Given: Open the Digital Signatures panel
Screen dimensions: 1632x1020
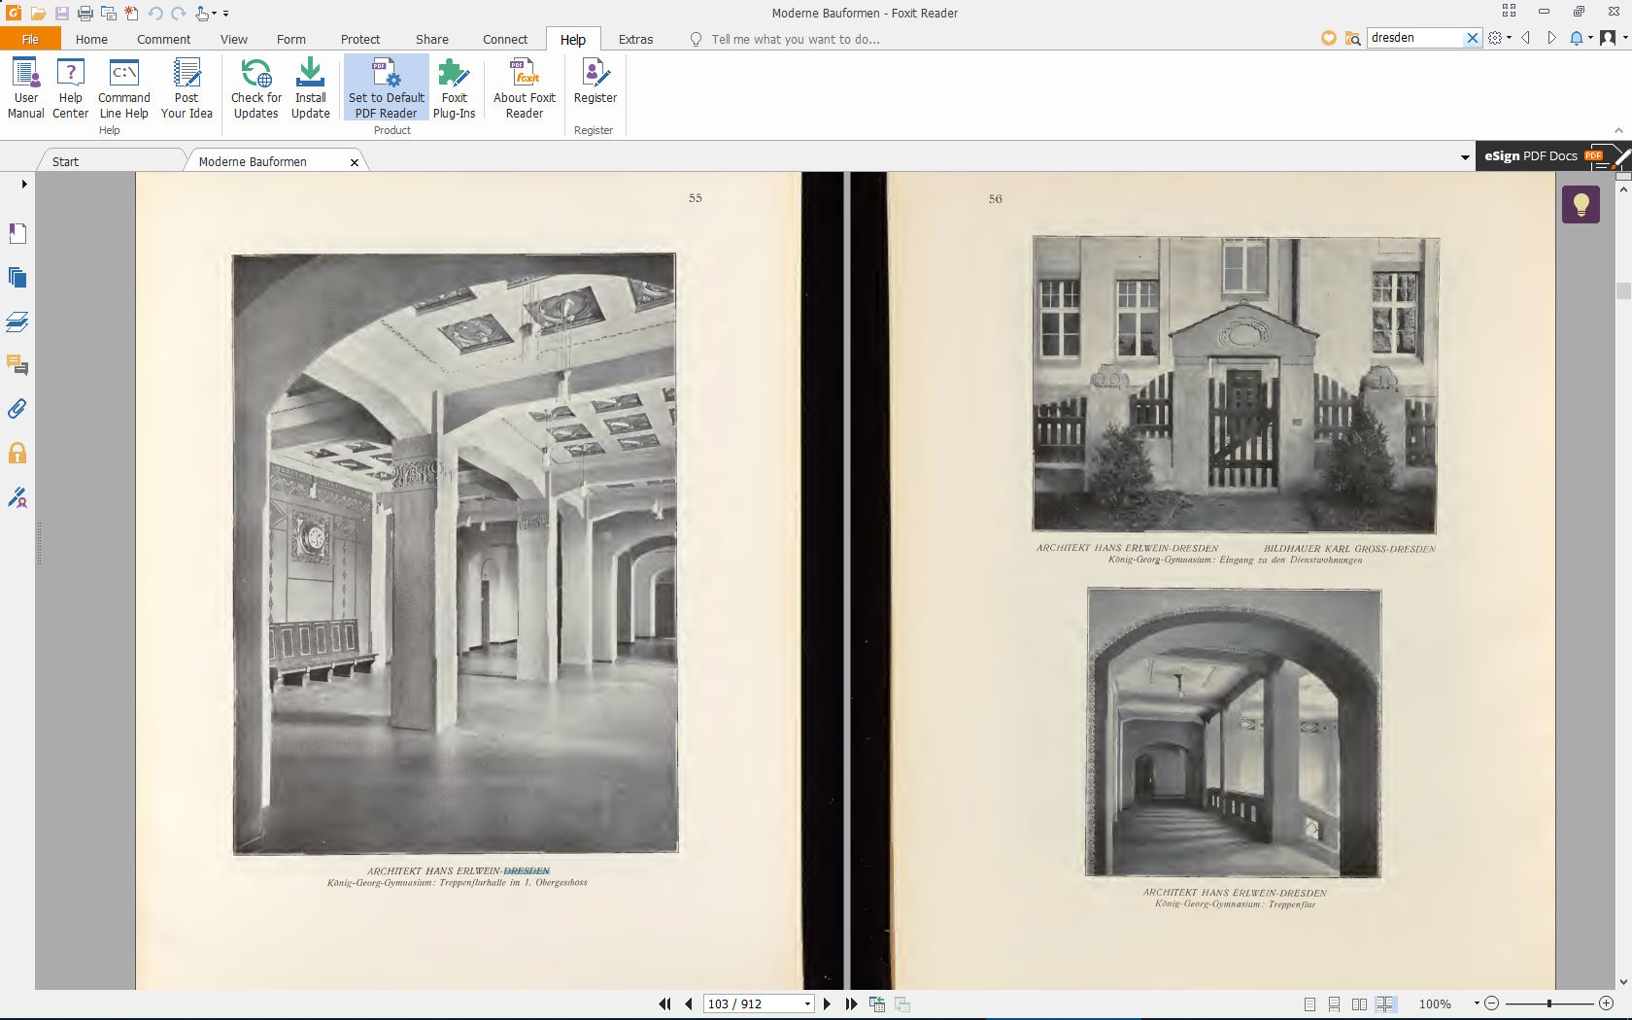Looking at the screenshot, I should (17, 497).
